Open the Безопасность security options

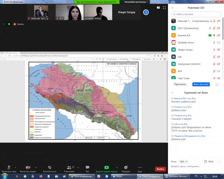point(50,169)
